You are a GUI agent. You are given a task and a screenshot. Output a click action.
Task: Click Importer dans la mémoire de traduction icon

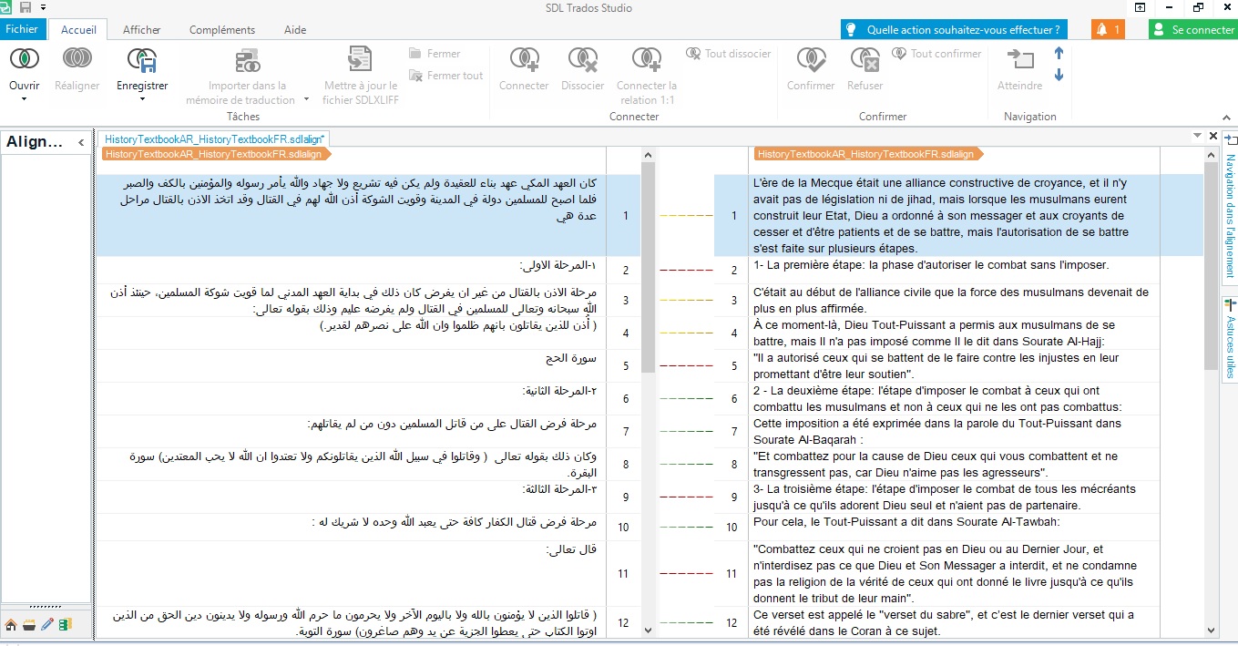248,60
